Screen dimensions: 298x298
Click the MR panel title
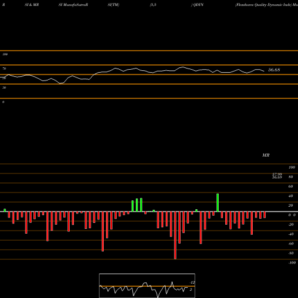point(266,155)
